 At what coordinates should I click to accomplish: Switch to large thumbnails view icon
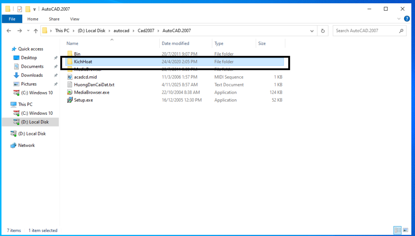pos(406,230)
